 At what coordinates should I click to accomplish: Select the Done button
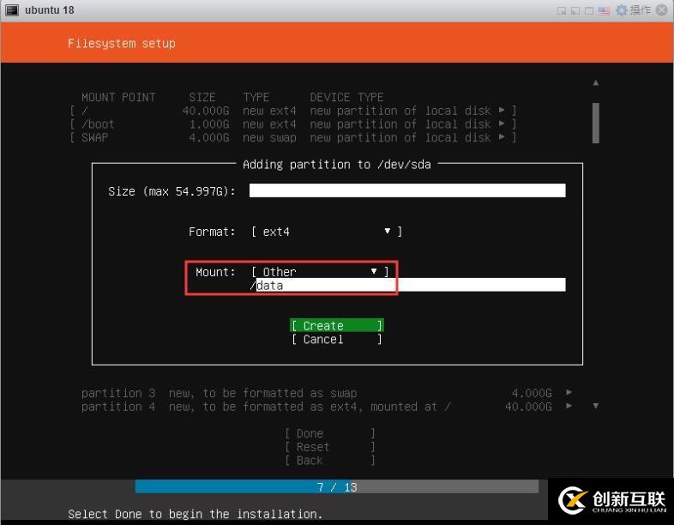tap(329, 433)
